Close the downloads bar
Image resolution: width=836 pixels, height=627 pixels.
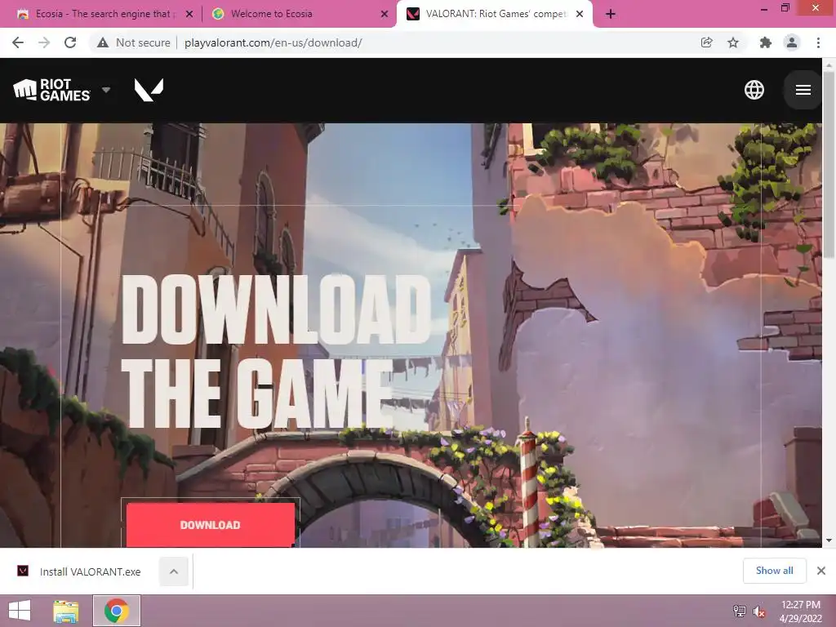[x=821, y=571]
